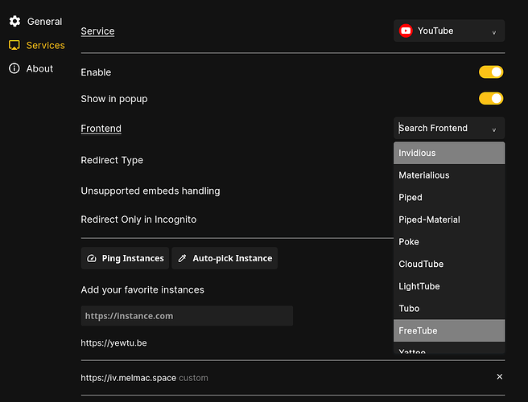528x402 pixels.
Task: Click the About info icon
Action: point(14,68)
